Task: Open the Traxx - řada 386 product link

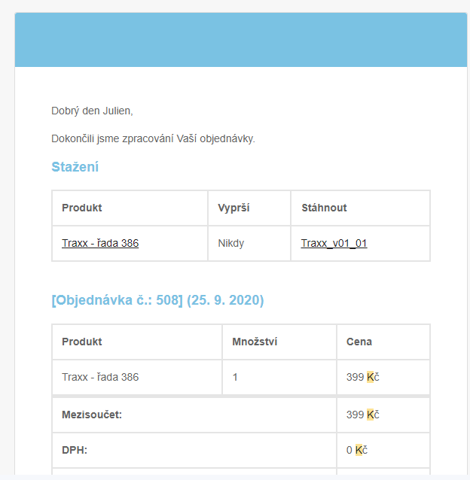Action: click(100, 243)
